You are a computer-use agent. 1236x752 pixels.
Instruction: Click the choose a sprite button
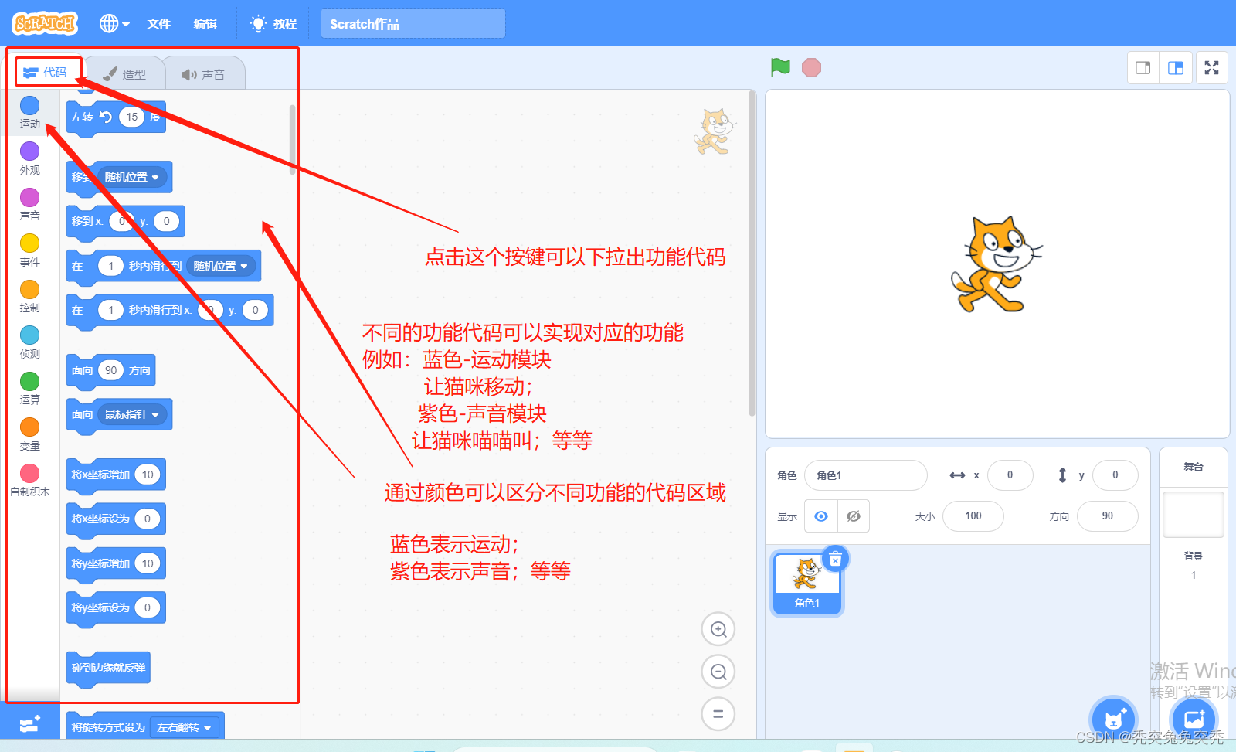[1113, 719]
